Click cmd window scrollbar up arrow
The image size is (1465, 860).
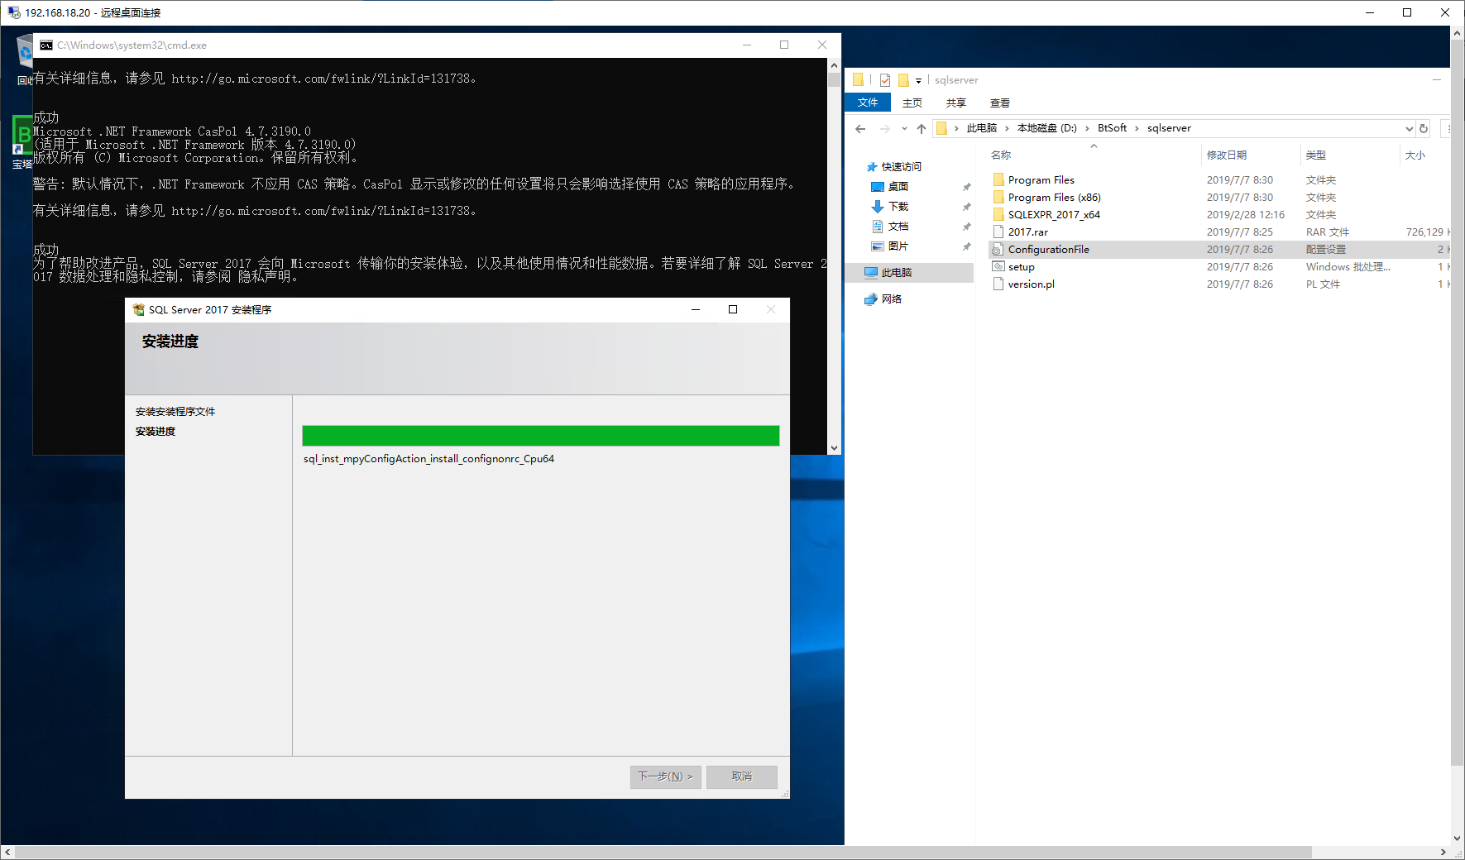click(x=834, y=64)
